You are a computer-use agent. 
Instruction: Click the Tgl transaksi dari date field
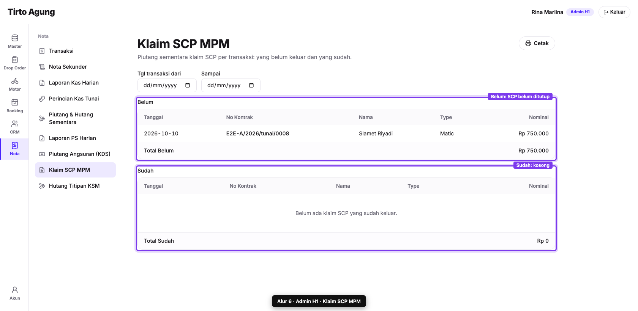pos(167,85)
